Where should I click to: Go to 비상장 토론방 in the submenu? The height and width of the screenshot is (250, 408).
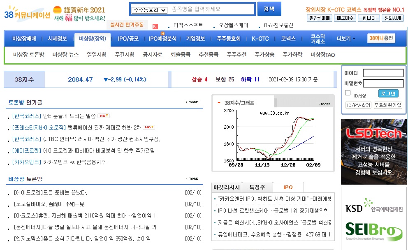[x=29, y=55]
